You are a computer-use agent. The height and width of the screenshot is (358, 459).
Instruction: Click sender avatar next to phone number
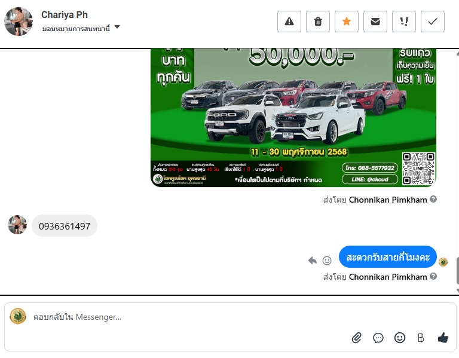(x=17, y=225)
